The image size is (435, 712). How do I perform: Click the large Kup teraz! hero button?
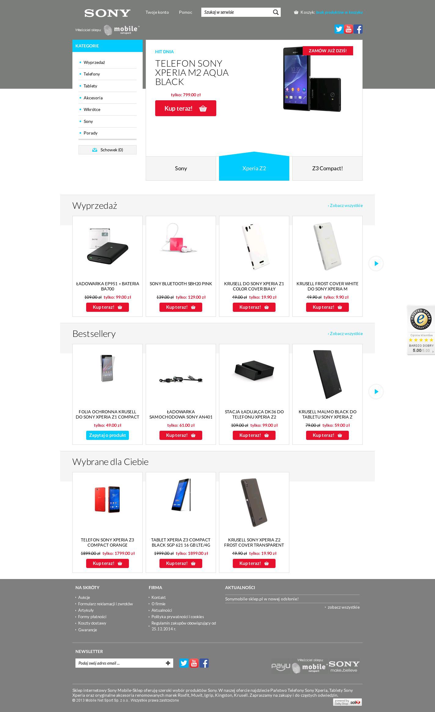click(x=186, y=108)
